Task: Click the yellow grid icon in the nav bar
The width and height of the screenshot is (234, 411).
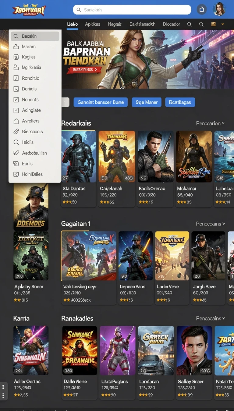Action: (213, 24)
